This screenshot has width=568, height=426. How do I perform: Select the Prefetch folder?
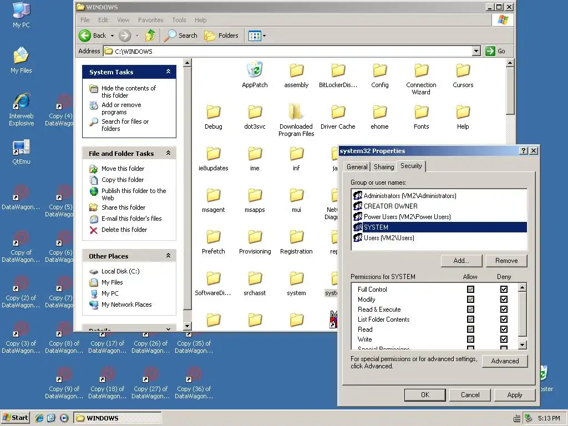point(214,242)
